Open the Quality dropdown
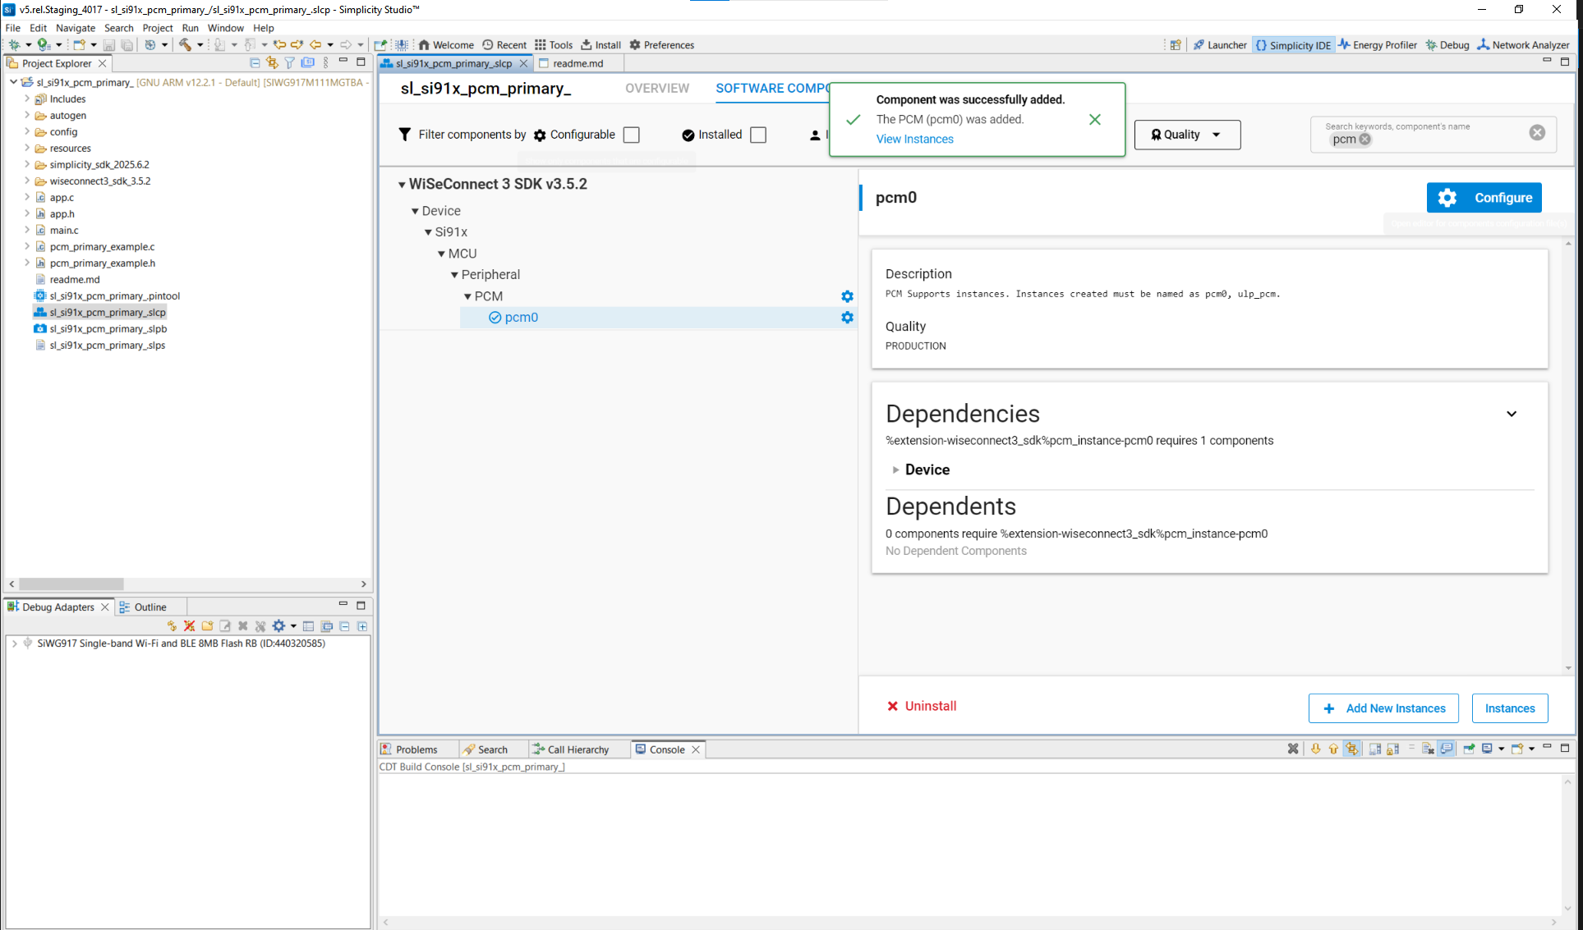Viewport: 1583px width, 930px height. click(x=1187, y=135)
